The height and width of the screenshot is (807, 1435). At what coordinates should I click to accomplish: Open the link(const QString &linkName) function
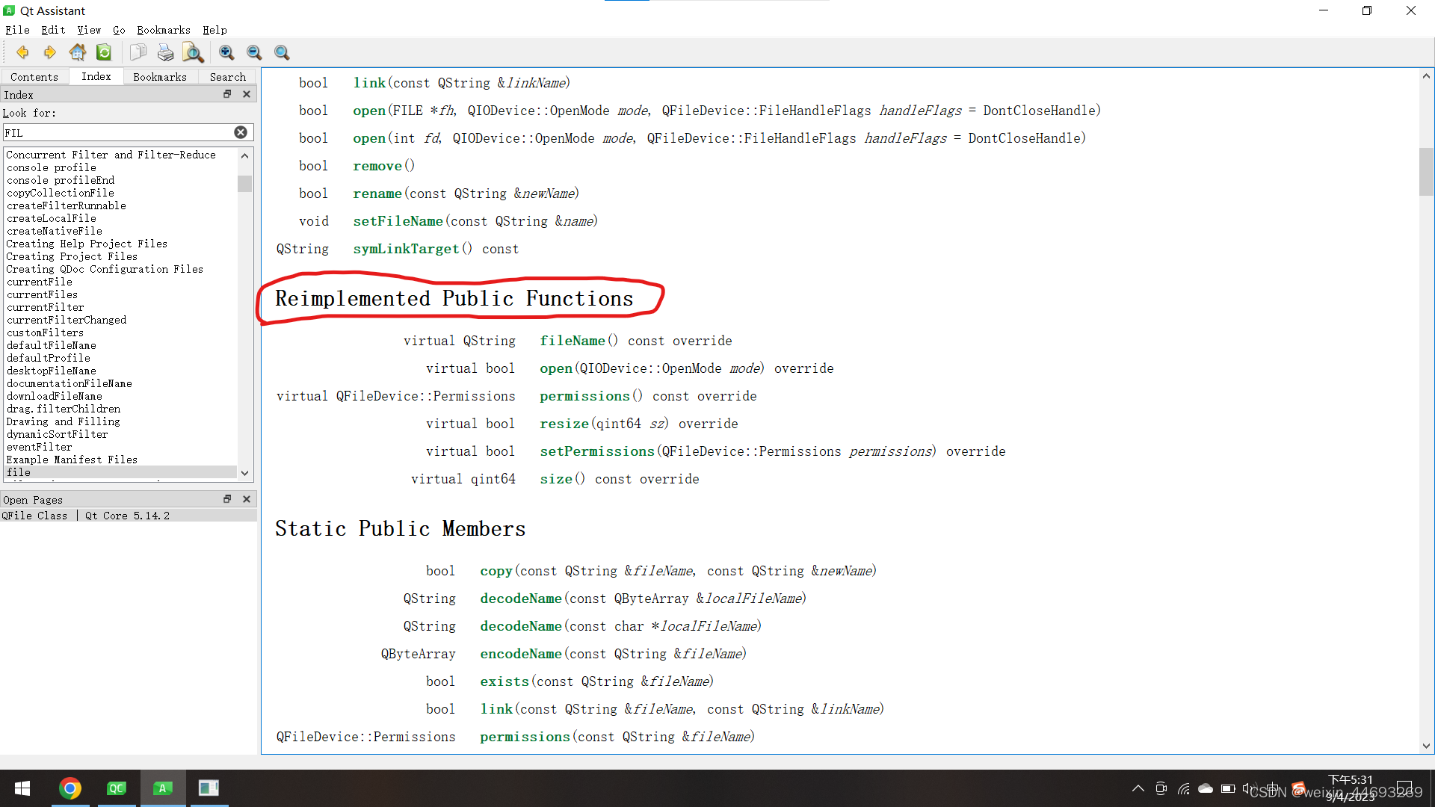tap(369, 83)
